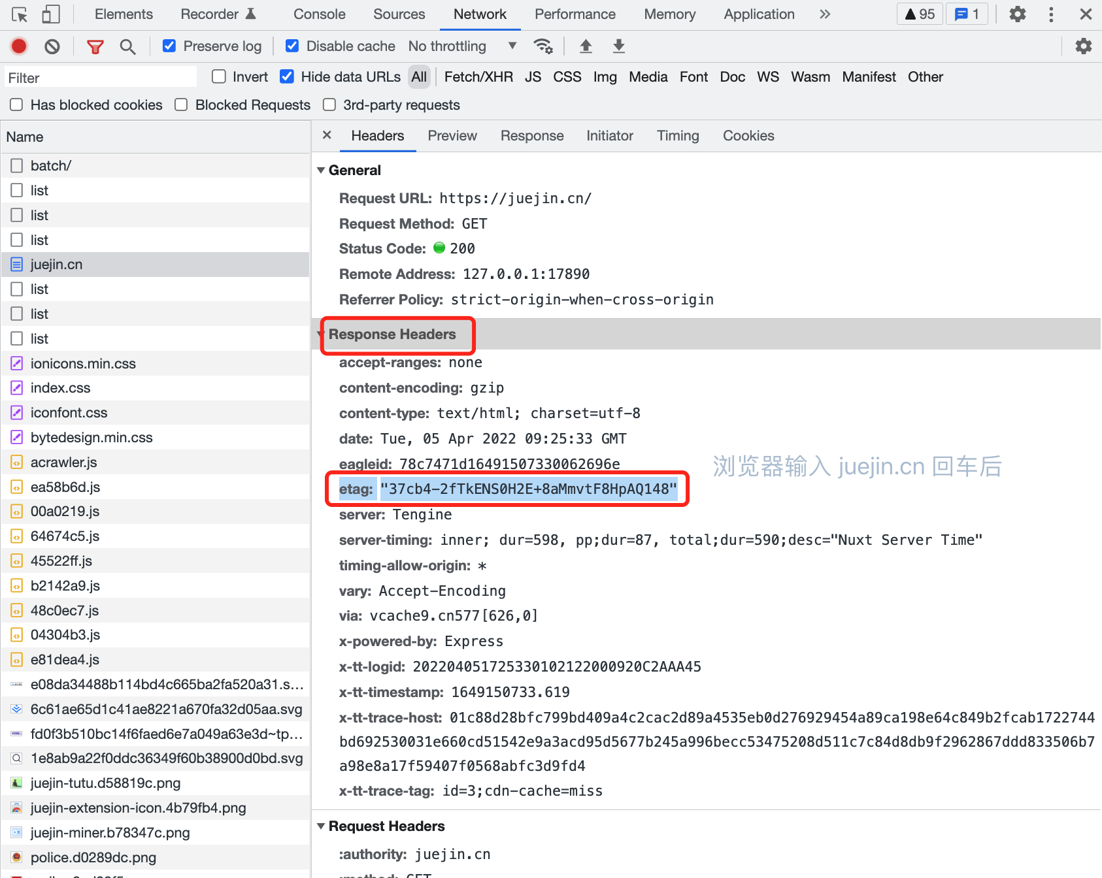Select the All request type filter
Image resolution: width=1102 pixels, height=878 pixels.
click(419, 77)
